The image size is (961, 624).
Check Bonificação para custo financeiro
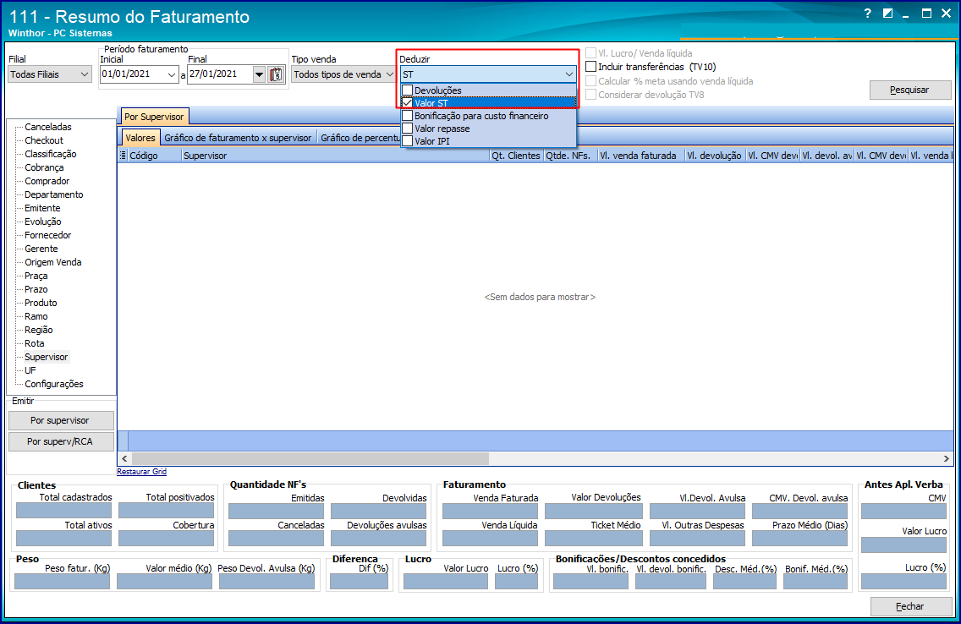coord(408,116)
